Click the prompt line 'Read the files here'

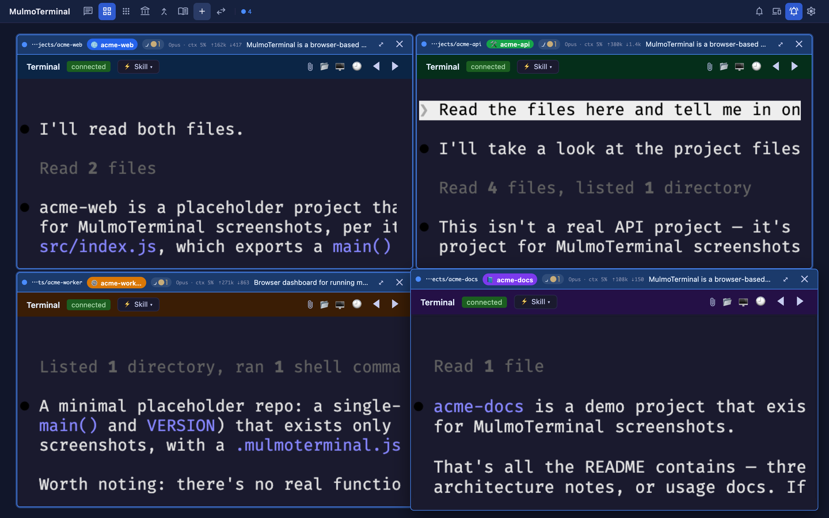point(610,110)
